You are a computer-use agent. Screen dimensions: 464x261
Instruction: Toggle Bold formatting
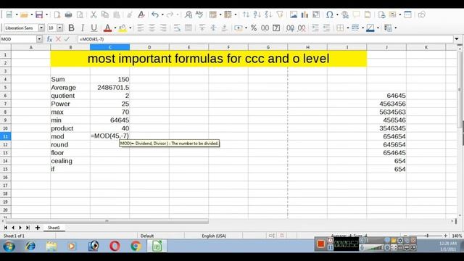71,28
